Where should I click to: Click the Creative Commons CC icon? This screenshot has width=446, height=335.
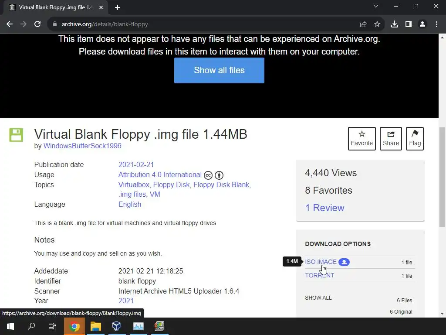tap(208, 175)
